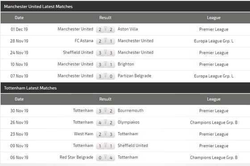
Task: Open the FC Astana 2:1 score box
Action: [x=105, y=41]
